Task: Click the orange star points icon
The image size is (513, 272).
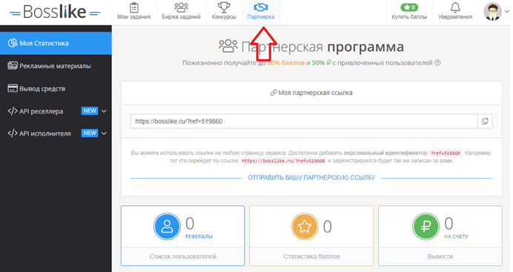Action: (304, 226)
